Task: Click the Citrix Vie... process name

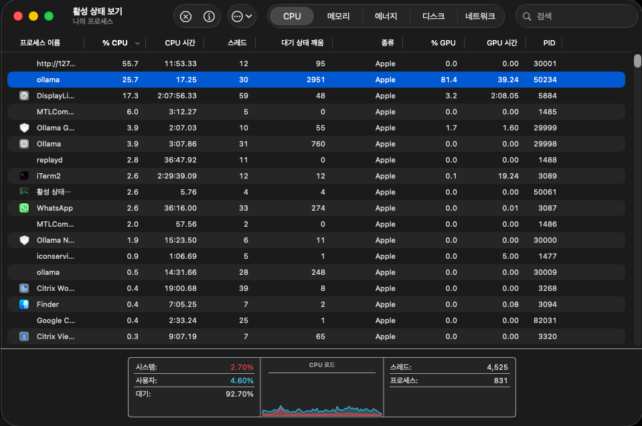Action: coord(56,336)
